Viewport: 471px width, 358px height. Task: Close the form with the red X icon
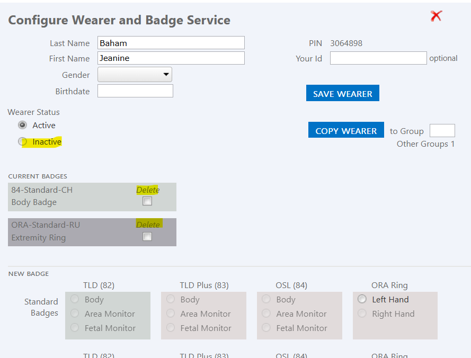tap(436, 16)
